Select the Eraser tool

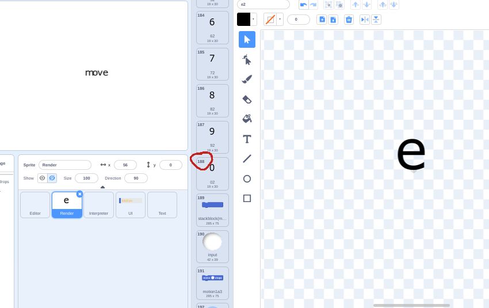click(247, 99)
